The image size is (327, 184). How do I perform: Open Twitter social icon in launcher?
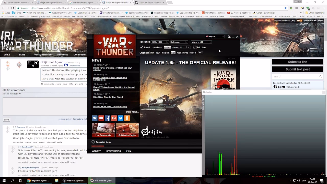pos(121,118)
